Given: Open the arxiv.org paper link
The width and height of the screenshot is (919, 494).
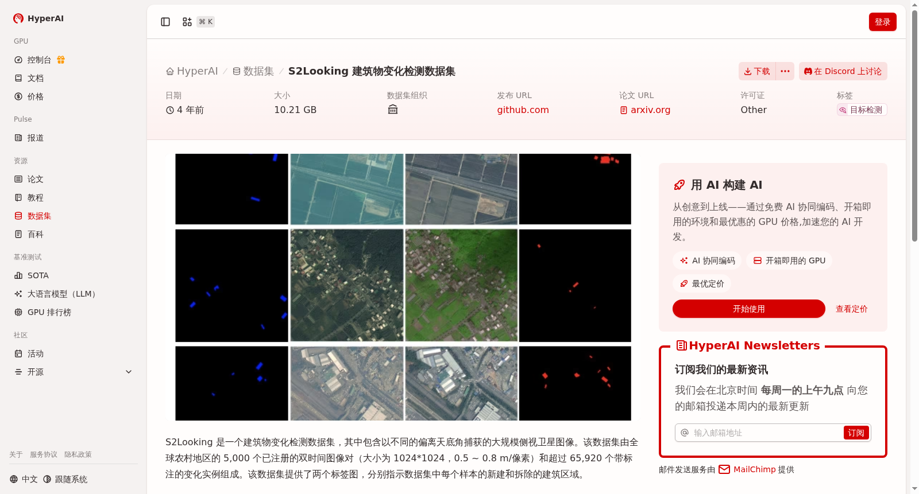Looking at the screenshot, I should pyautogui.click(x=645, y=110).
